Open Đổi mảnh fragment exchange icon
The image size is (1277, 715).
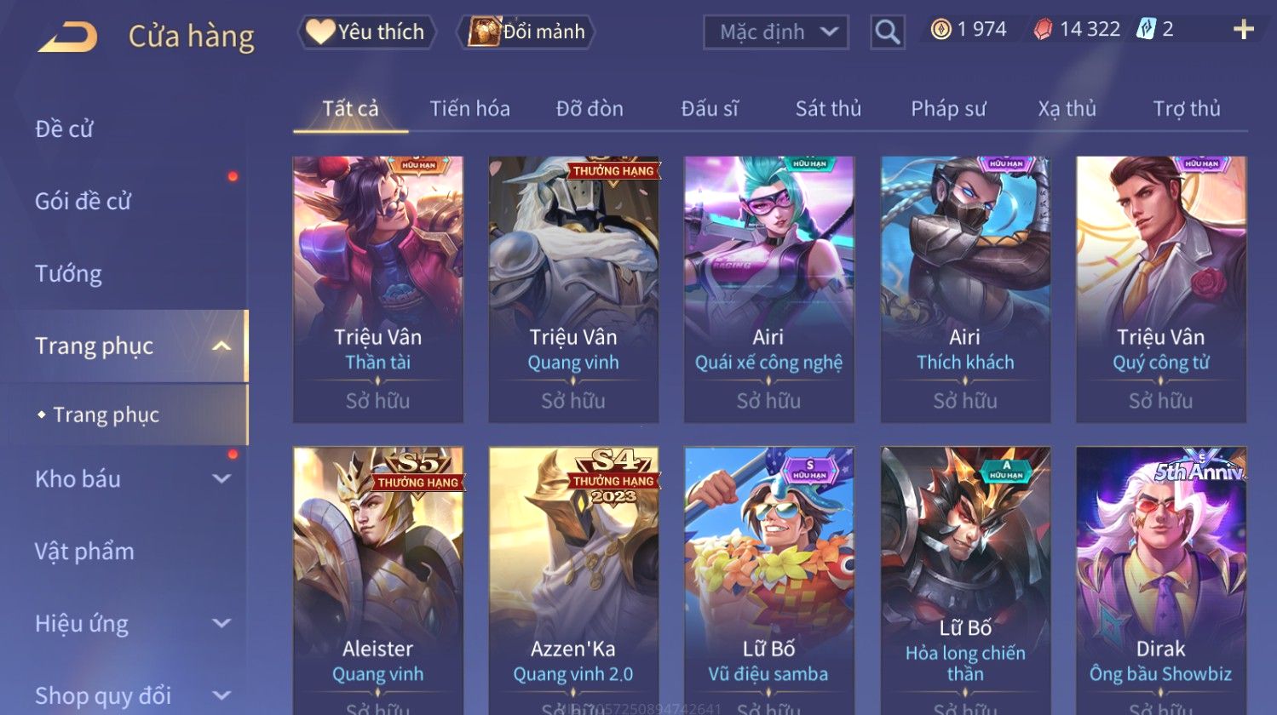pos(526,32)
